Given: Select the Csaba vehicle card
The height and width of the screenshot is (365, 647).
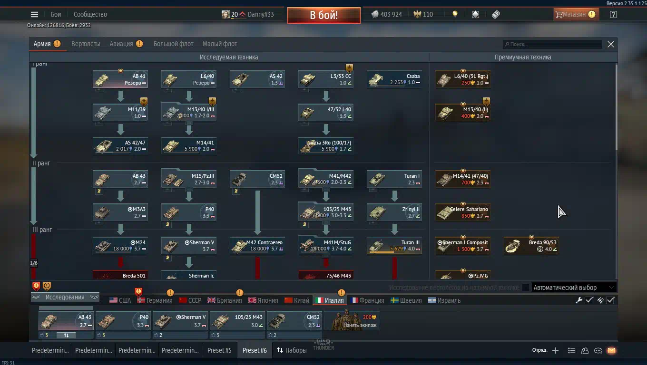Looking at the screenshot, I should (394, 79).
